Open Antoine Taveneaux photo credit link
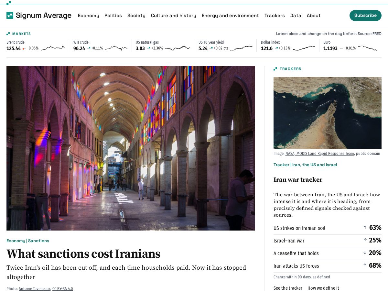The height and width of the screenshot is (291, 388). point(35,289)
